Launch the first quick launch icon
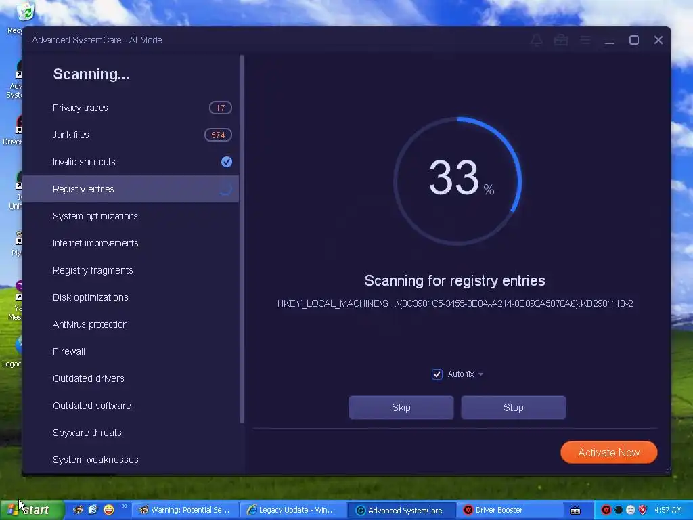This screenshot has height=520, width=693. coord(78,510)
